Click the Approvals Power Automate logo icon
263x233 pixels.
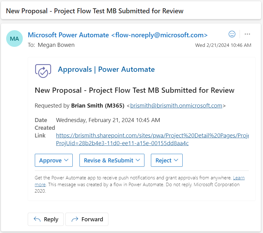click(x=43, y=71)
